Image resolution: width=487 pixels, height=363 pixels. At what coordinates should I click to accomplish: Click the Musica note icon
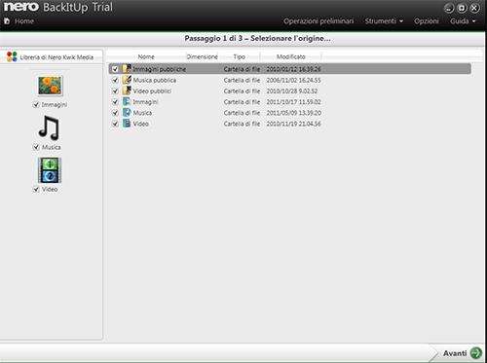(49, 127)
